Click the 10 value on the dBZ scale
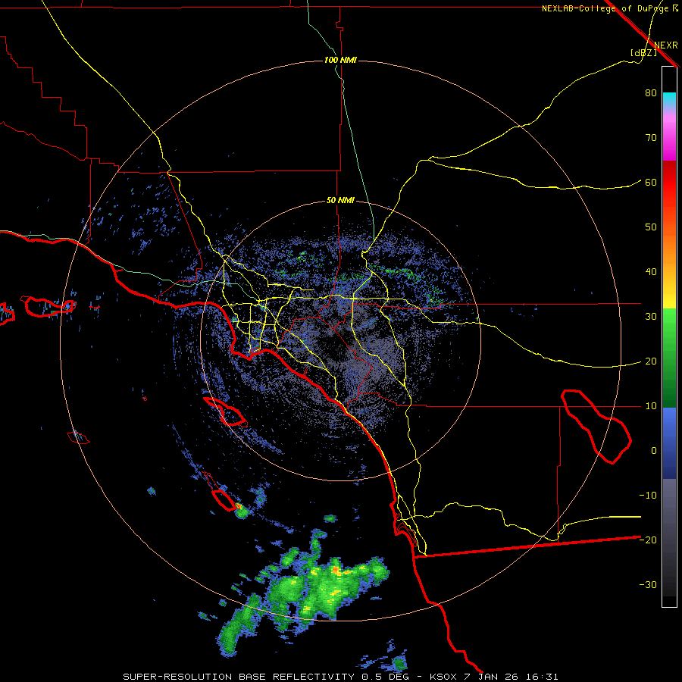The image size is (682, 682). pos(651,406)
